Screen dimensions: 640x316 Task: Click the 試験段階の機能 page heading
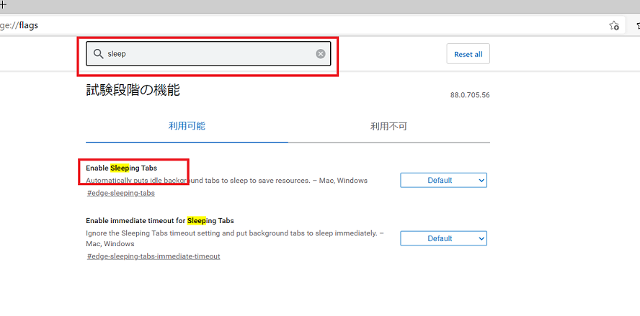133,90
